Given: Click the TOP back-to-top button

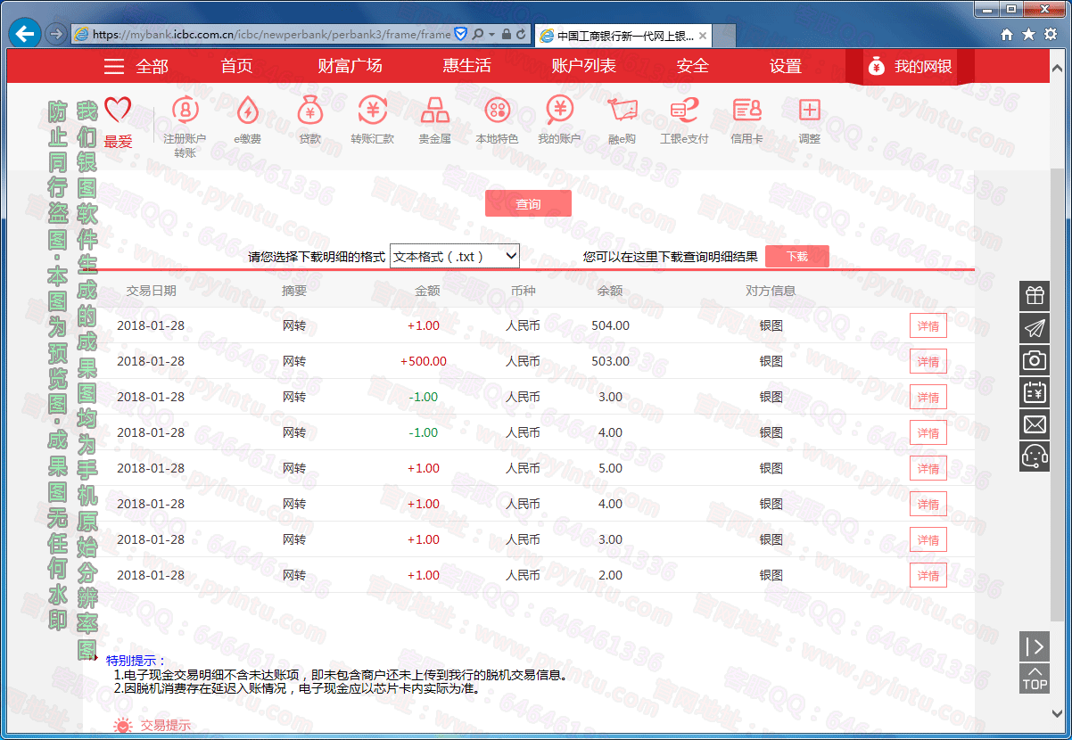Looking at the screenshot, I should click(1035, 678).
